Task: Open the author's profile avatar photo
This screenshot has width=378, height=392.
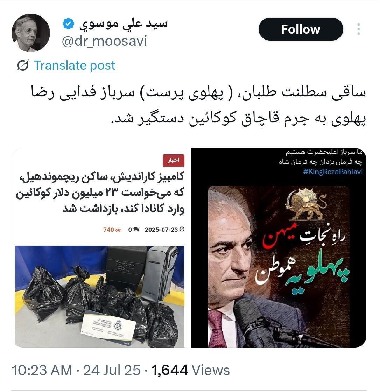Action: pyautogui.click(x=31, y=33)
